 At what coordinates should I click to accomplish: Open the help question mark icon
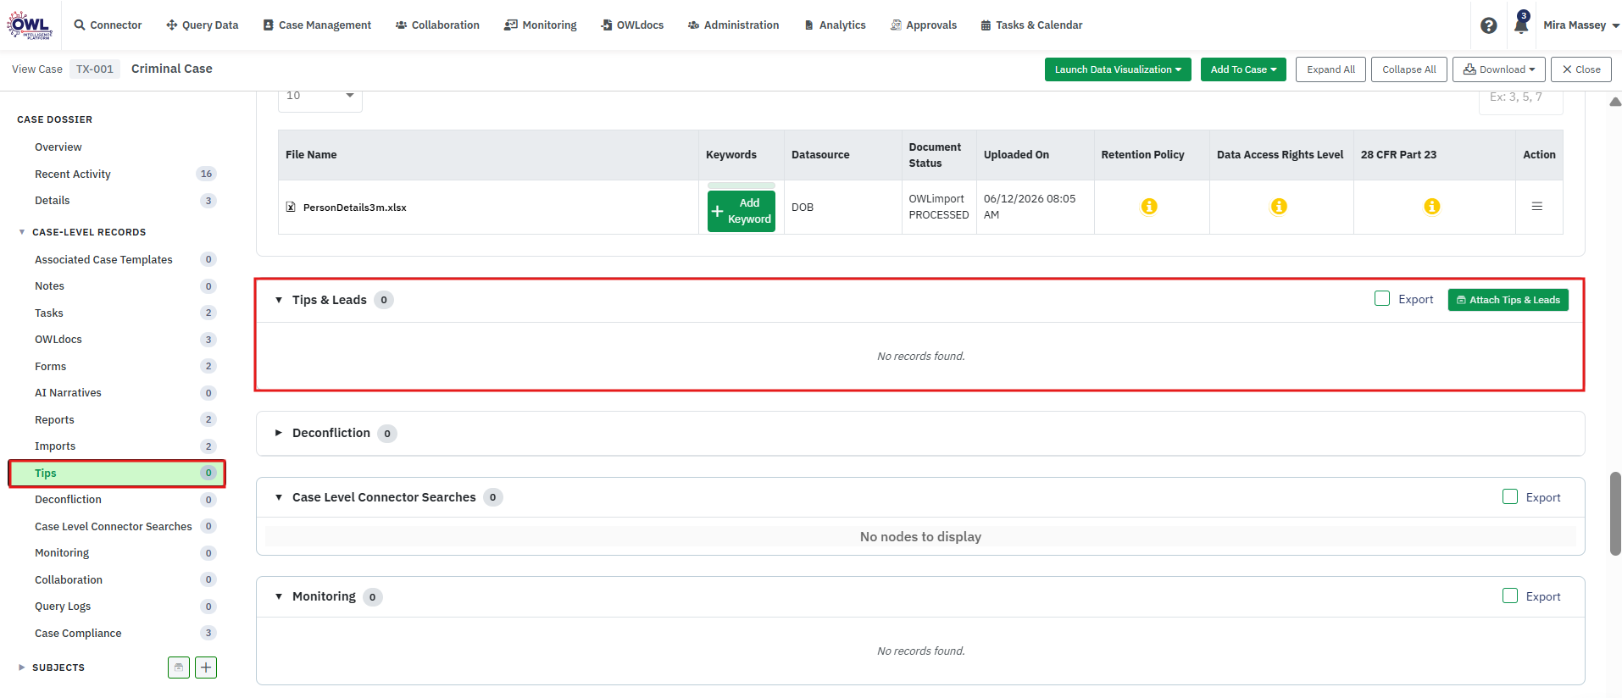1488,25
